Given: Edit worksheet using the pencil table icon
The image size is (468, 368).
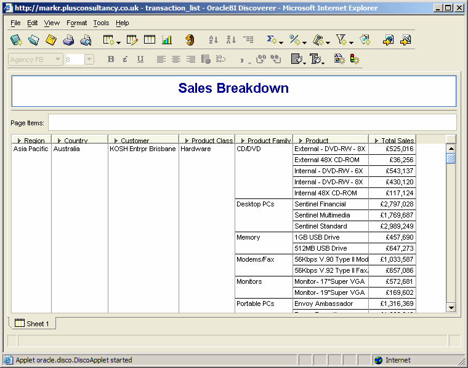Looking at the screenshot, I should (x=132, y=40).
